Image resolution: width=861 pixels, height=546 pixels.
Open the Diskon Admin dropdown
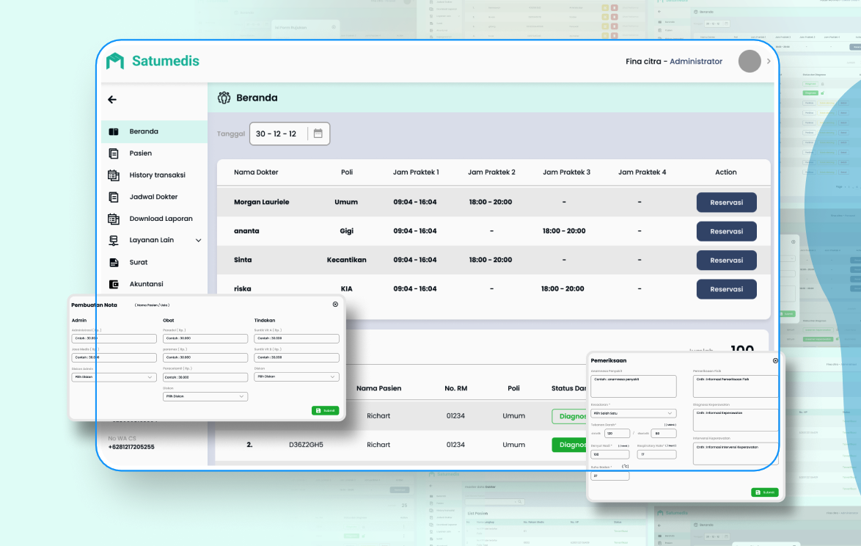pos(114,377)
